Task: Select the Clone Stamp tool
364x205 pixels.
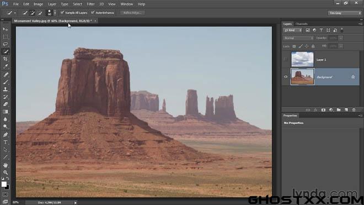Action: pyautogui.click(x=6, y=90)
